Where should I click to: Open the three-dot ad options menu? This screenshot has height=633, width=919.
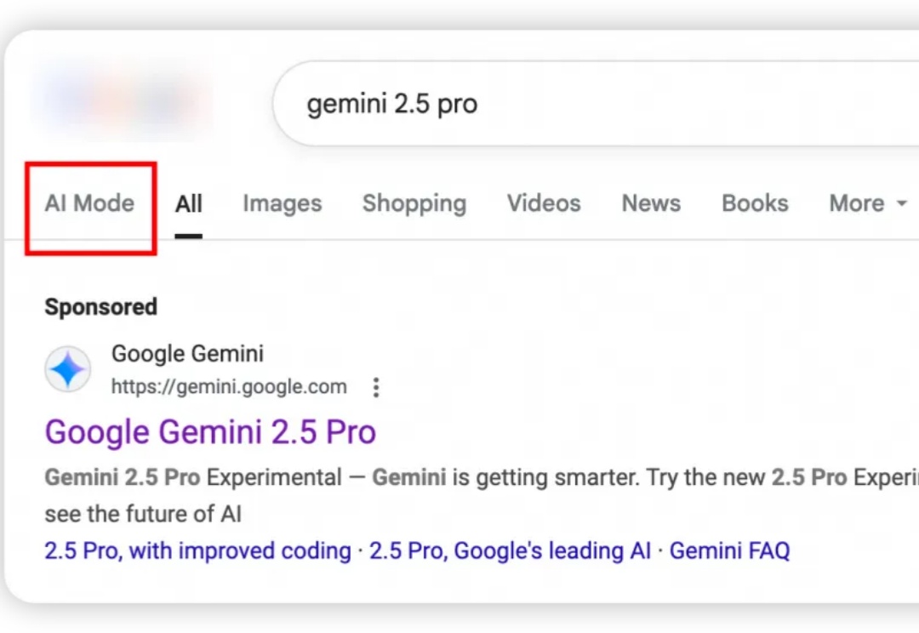coord(376,387)
